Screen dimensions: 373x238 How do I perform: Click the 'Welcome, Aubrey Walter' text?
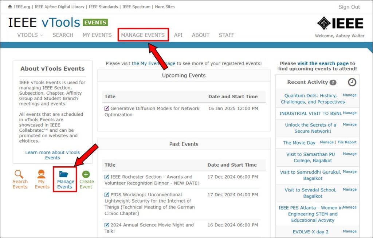339,36
